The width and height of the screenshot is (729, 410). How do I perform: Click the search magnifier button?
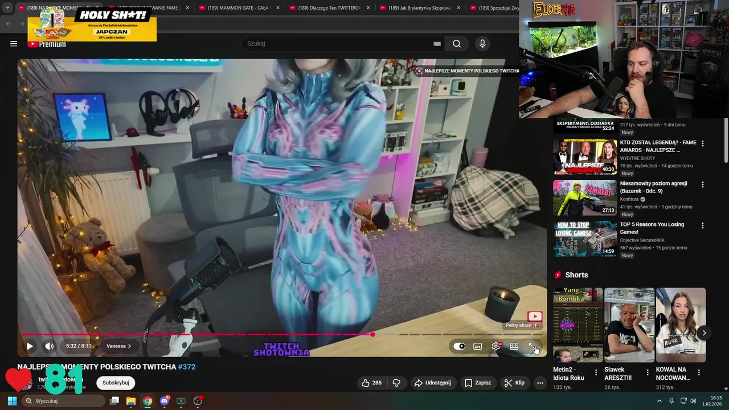457,44
